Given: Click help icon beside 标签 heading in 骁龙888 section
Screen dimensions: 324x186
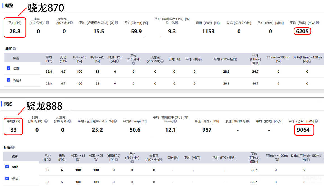Looking at the screenshot, I should [13, 147].
